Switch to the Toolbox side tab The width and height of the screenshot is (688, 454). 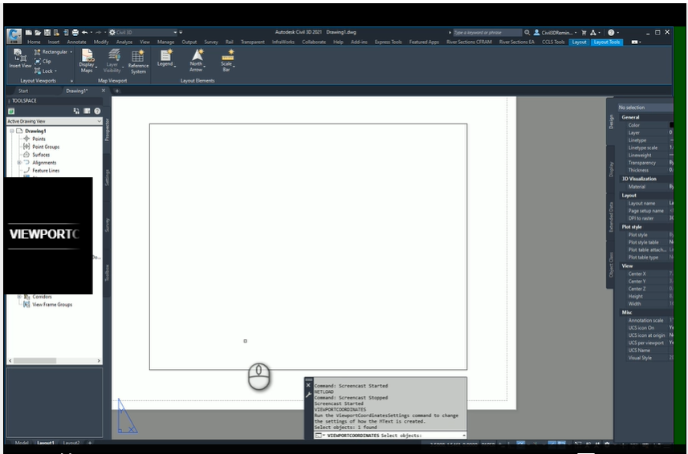[x=107, y=272]
